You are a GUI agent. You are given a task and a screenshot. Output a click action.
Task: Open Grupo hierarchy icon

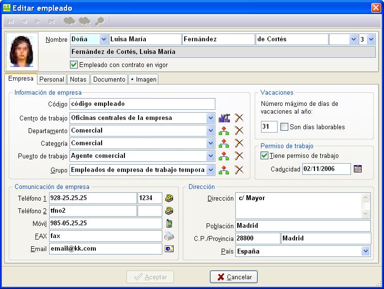[x=224, y=170]
